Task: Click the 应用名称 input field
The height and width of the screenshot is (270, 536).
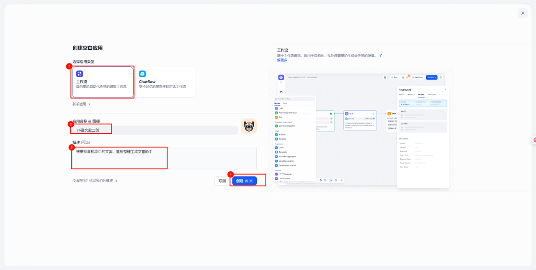Action: (155, 130)
